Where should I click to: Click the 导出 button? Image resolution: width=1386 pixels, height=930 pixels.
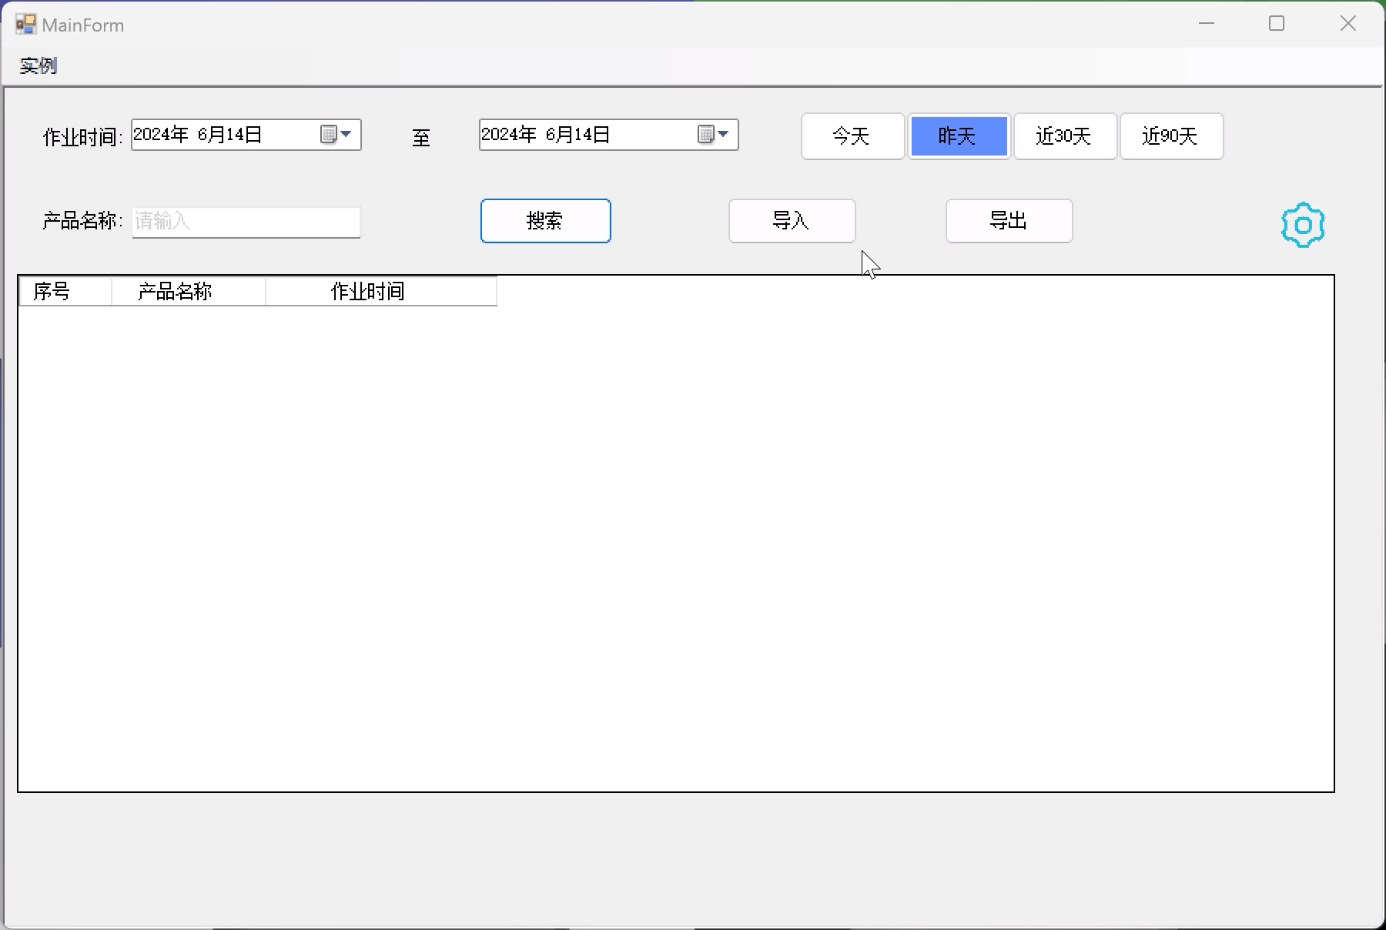(x=1009, y=221)
